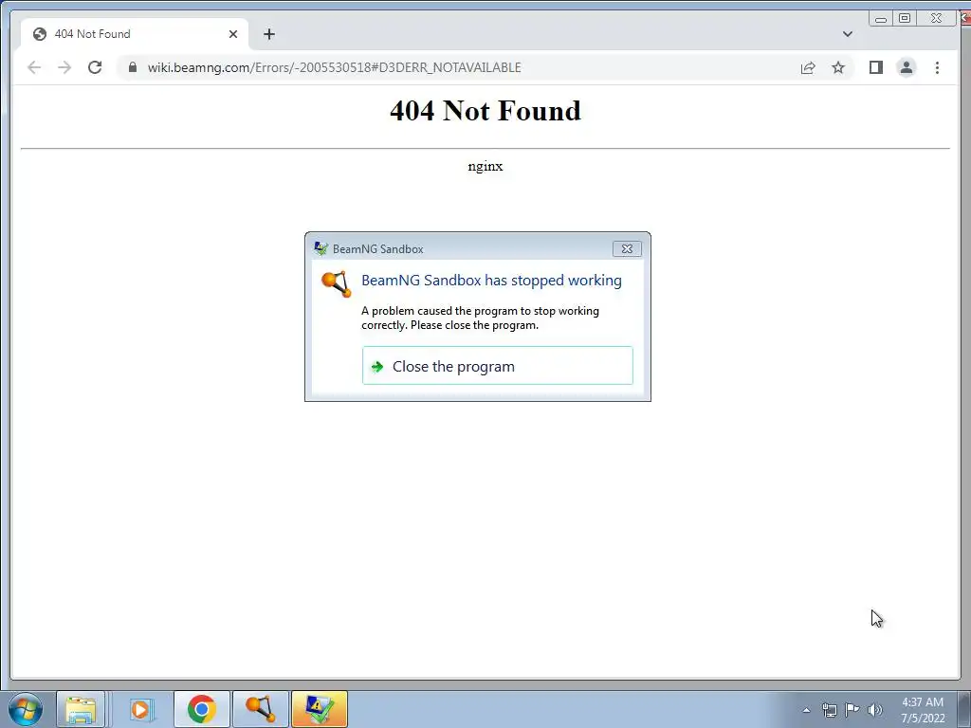Select the 404 Not Found tab
Image resolution: width=971 pixels, height=728 pixels.
135,34
